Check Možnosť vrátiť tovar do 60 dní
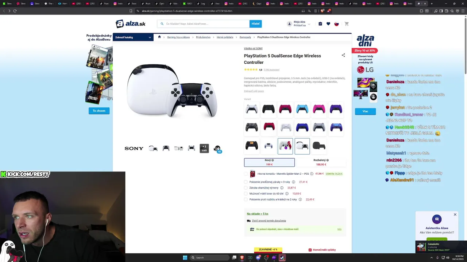The width and height of the screenshot is (467, 262). (x=246, y=194)
